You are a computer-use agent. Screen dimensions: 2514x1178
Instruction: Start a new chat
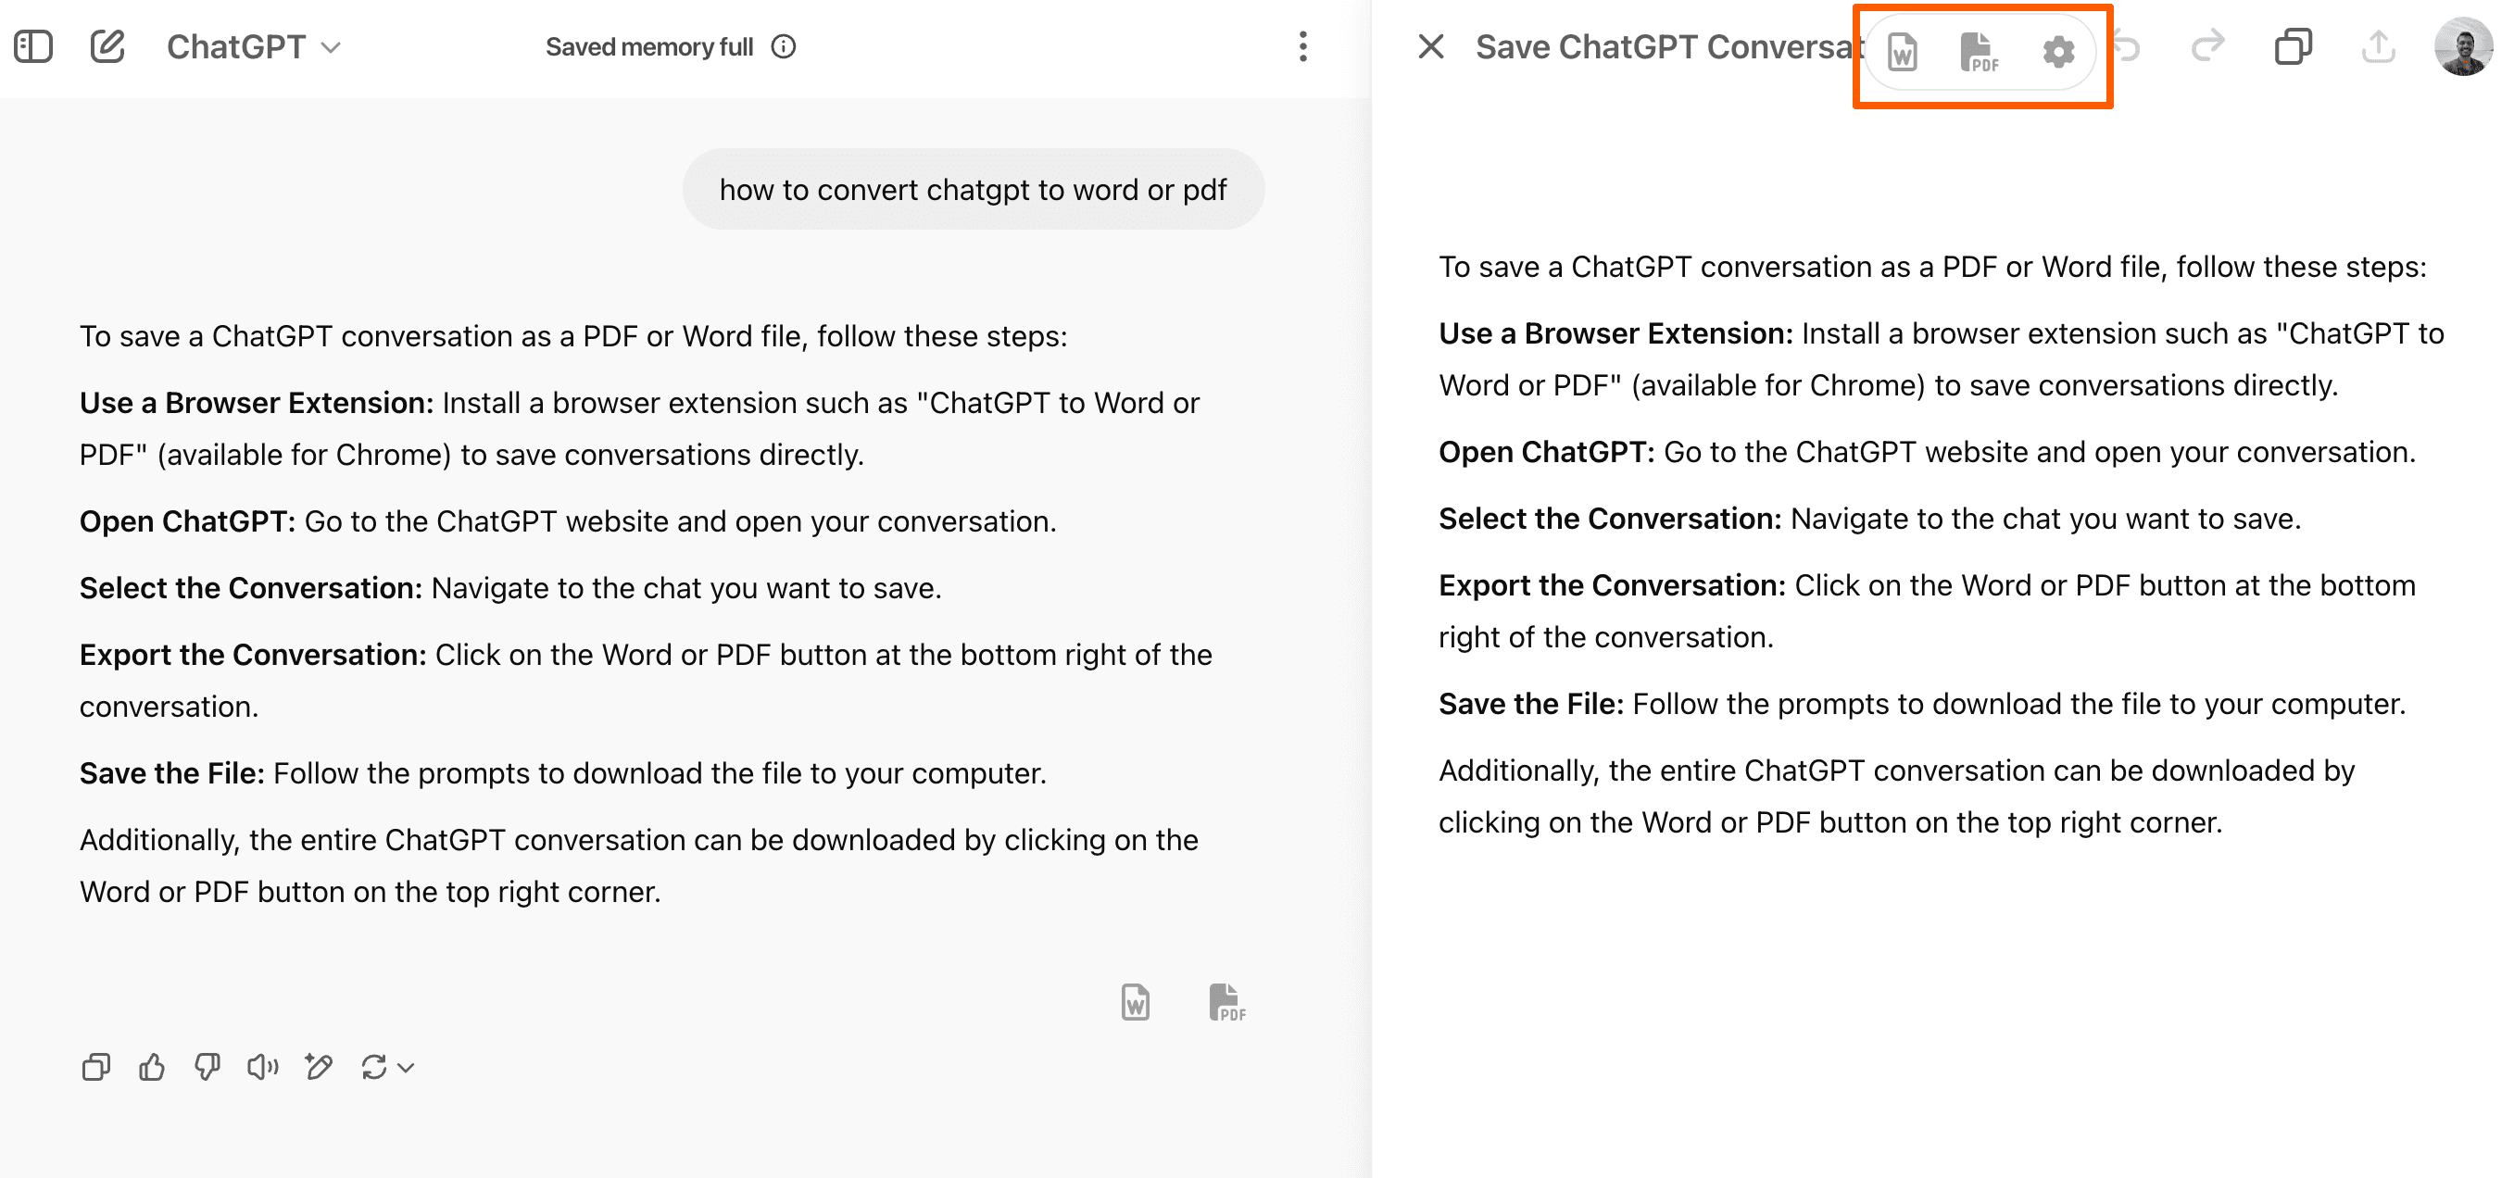tap(107, 46)
